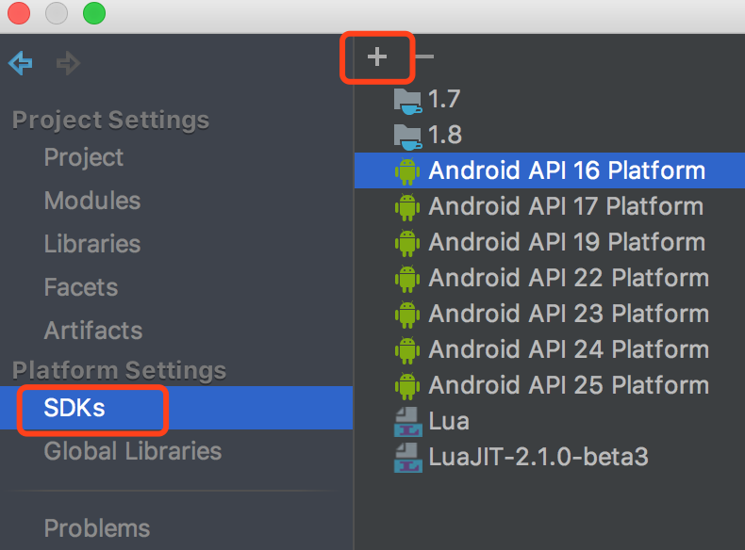Click the LuaJIT-2.1.0-beta3 SDK icon
Image resolution: width=745 pixels, height=550 pixels.
(x=407, y=457)
